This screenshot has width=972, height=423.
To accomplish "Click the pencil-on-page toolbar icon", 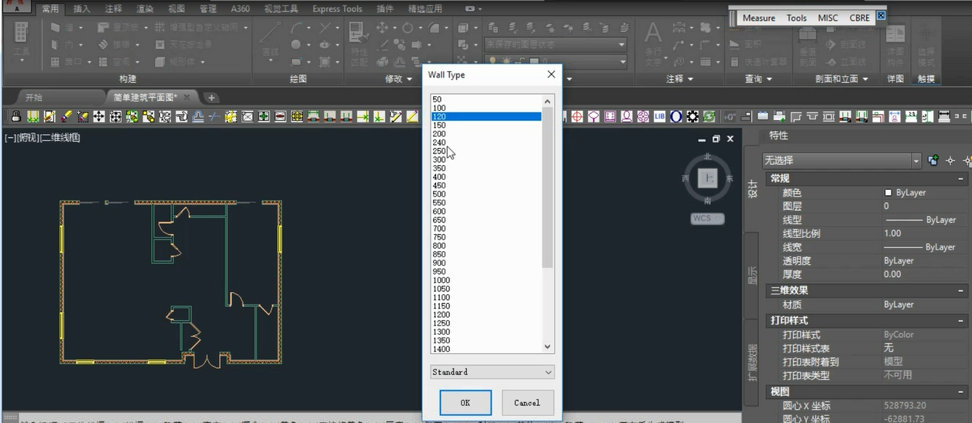I will (50, 117).
